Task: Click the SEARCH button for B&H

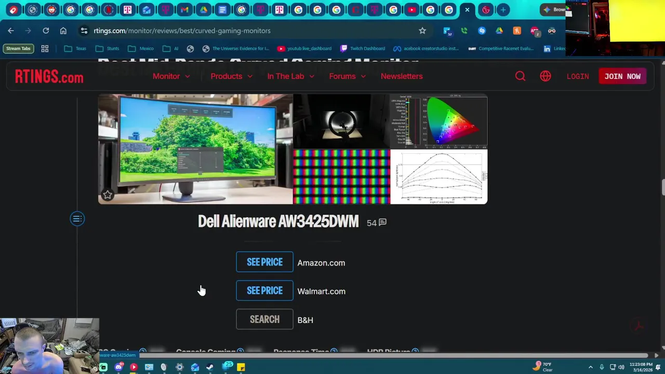Action: point(264,319)
